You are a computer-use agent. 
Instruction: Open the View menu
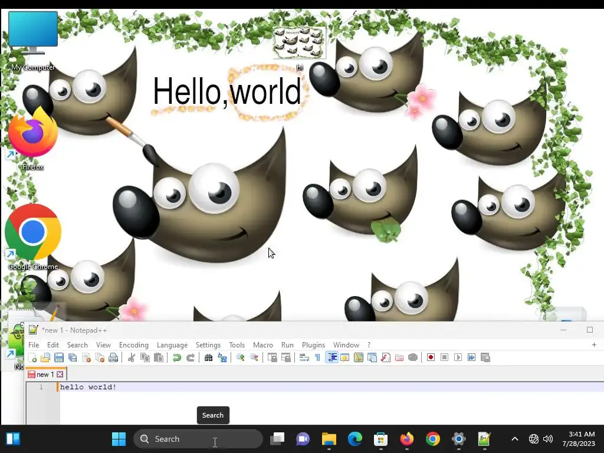(103, 344)
